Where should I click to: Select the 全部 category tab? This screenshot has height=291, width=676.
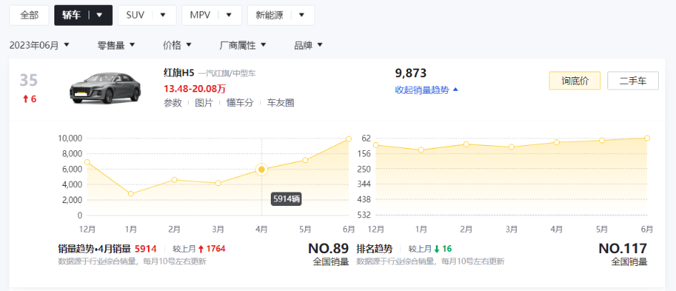(x=29, y=15)
